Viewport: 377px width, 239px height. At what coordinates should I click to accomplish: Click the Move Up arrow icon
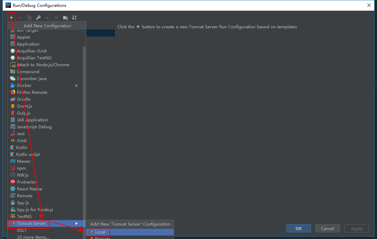click(47, 18)
